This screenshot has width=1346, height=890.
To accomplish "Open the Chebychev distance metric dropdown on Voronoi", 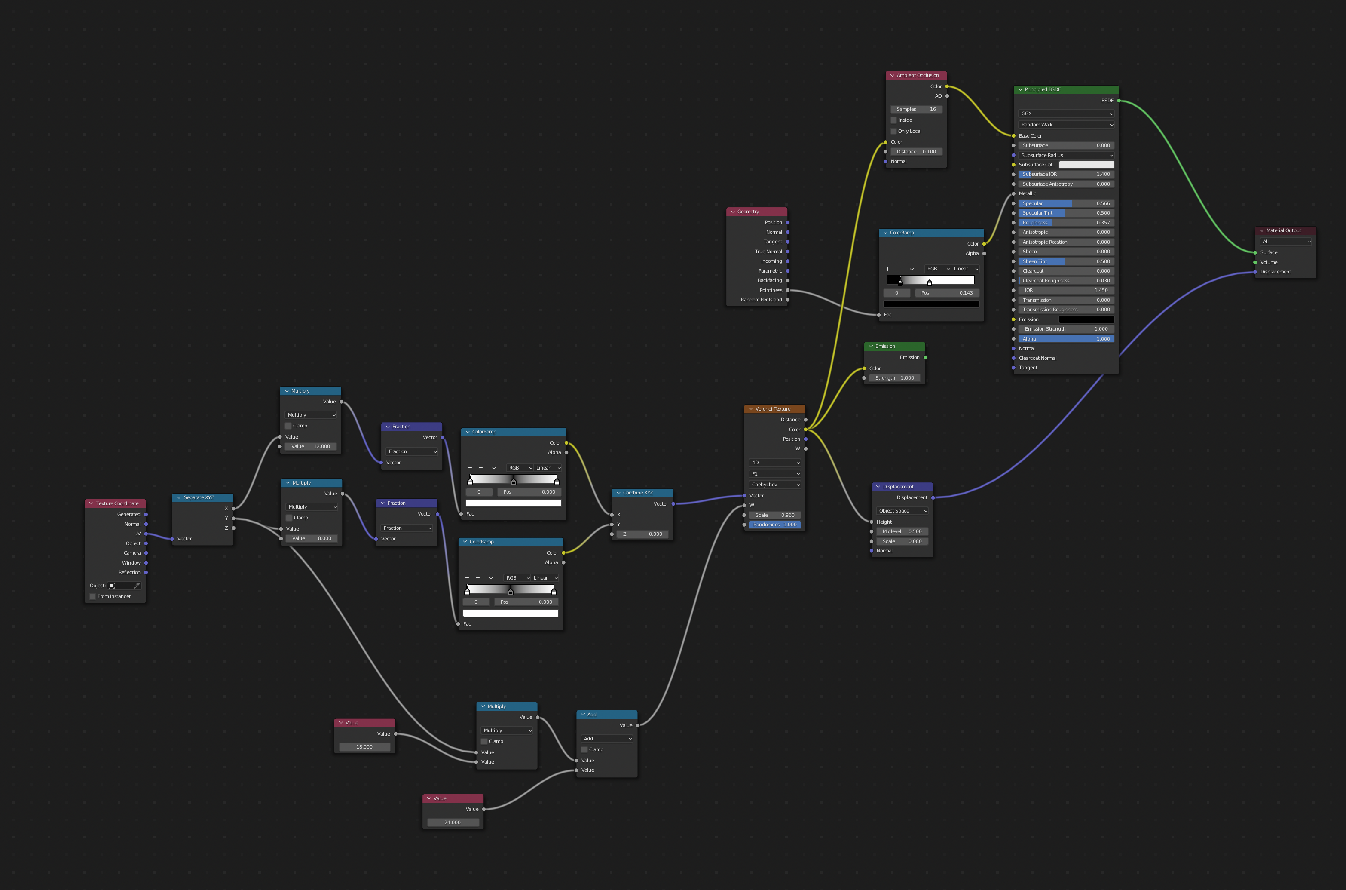I will coord(775,484).
